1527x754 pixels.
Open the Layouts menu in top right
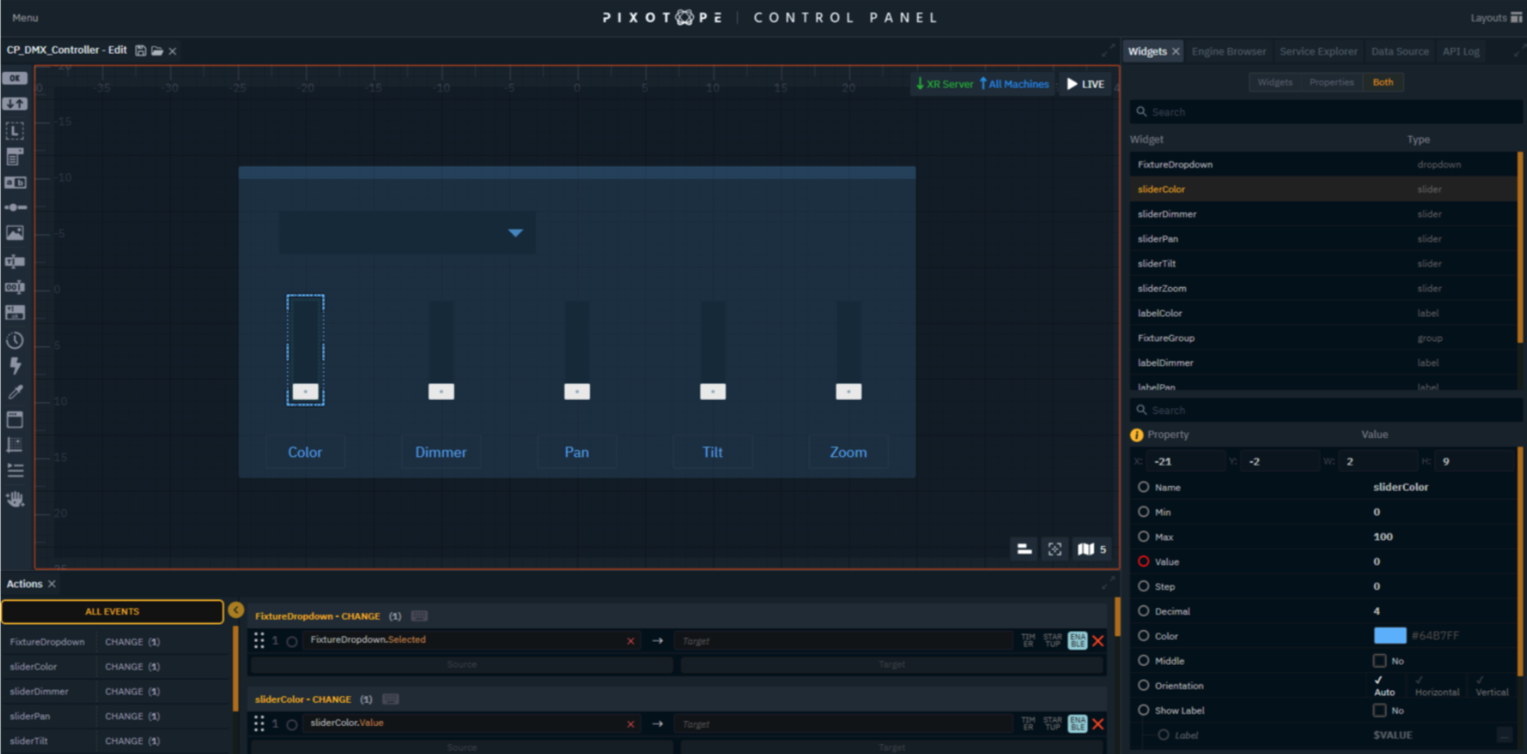pyautogui.click(x=1496, y=17)
